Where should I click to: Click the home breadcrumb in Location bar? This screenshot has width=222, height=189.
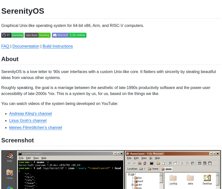[153, 169]
